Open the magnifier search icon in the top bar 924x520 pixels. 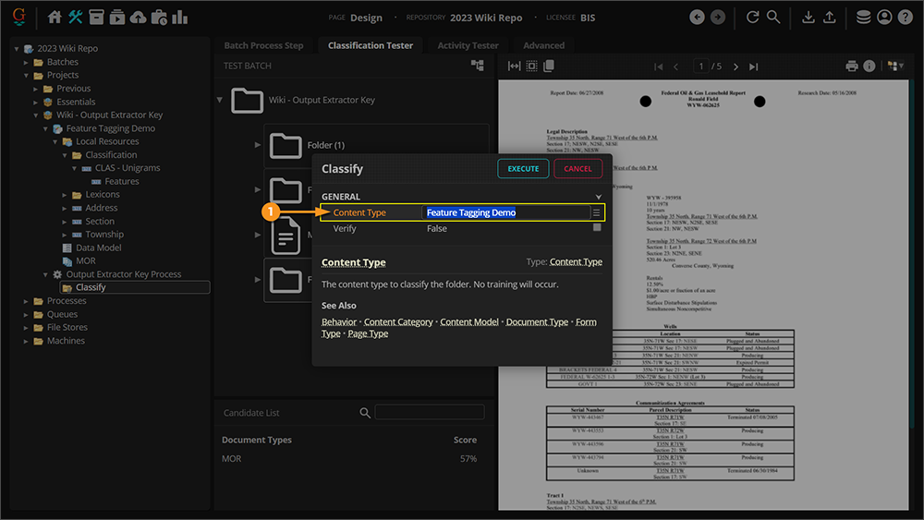tap(773, 18)
